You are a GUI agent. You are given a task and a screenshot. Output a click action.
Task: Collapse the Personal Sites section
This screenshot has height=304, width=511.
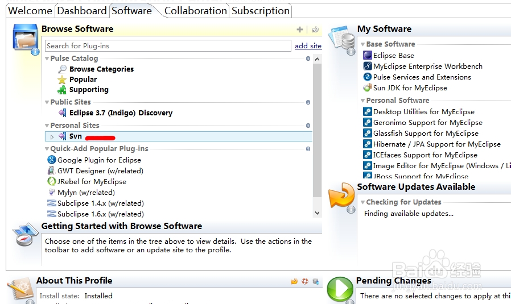(x=47, y=126)
